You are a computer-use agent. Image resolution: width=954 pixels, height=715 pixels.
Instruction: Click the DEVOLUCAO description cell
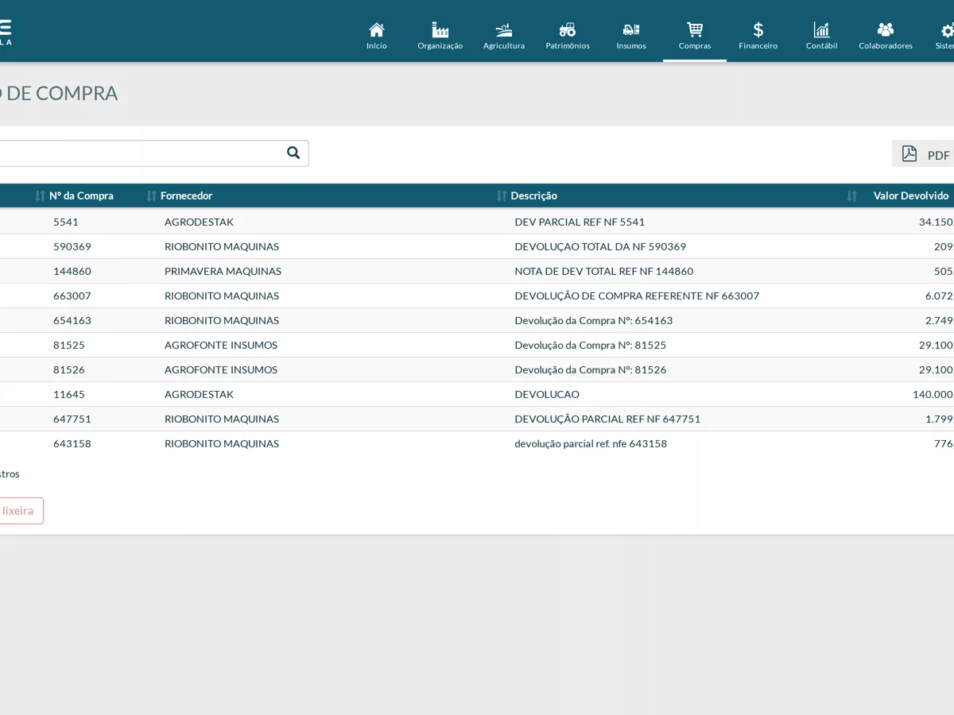pos(547,394)
